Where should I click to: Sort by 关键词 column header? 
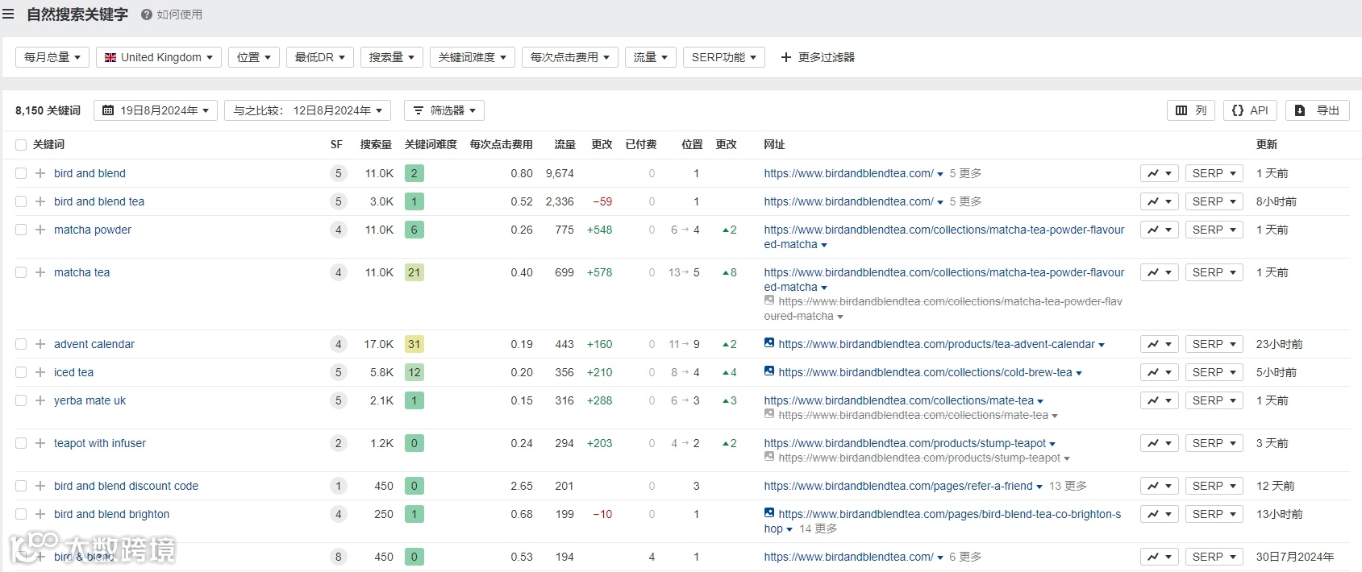[x=48, y=145]
